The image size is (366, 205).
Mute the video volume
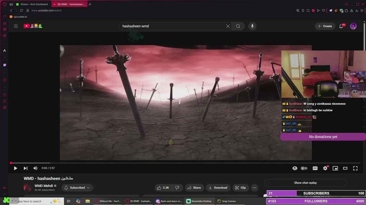click(x=35, y=168)
